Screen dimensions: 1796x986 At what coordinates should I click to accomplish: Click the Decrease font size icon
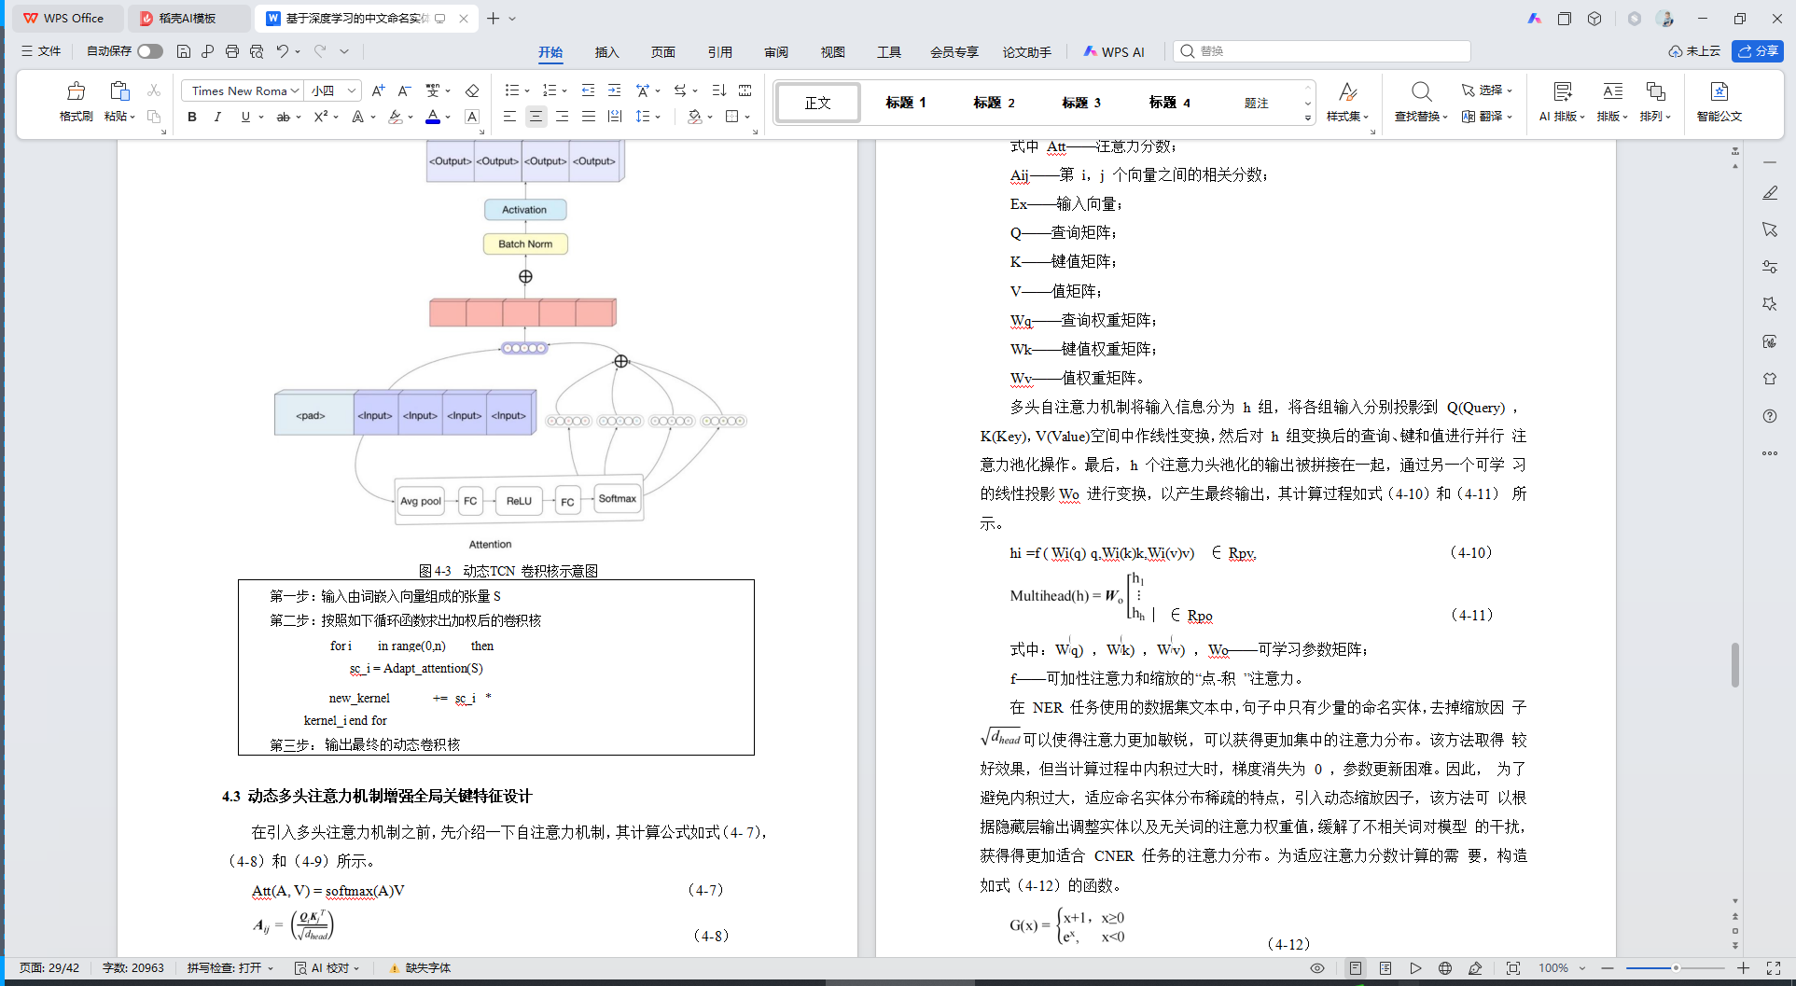pos(404,90)
